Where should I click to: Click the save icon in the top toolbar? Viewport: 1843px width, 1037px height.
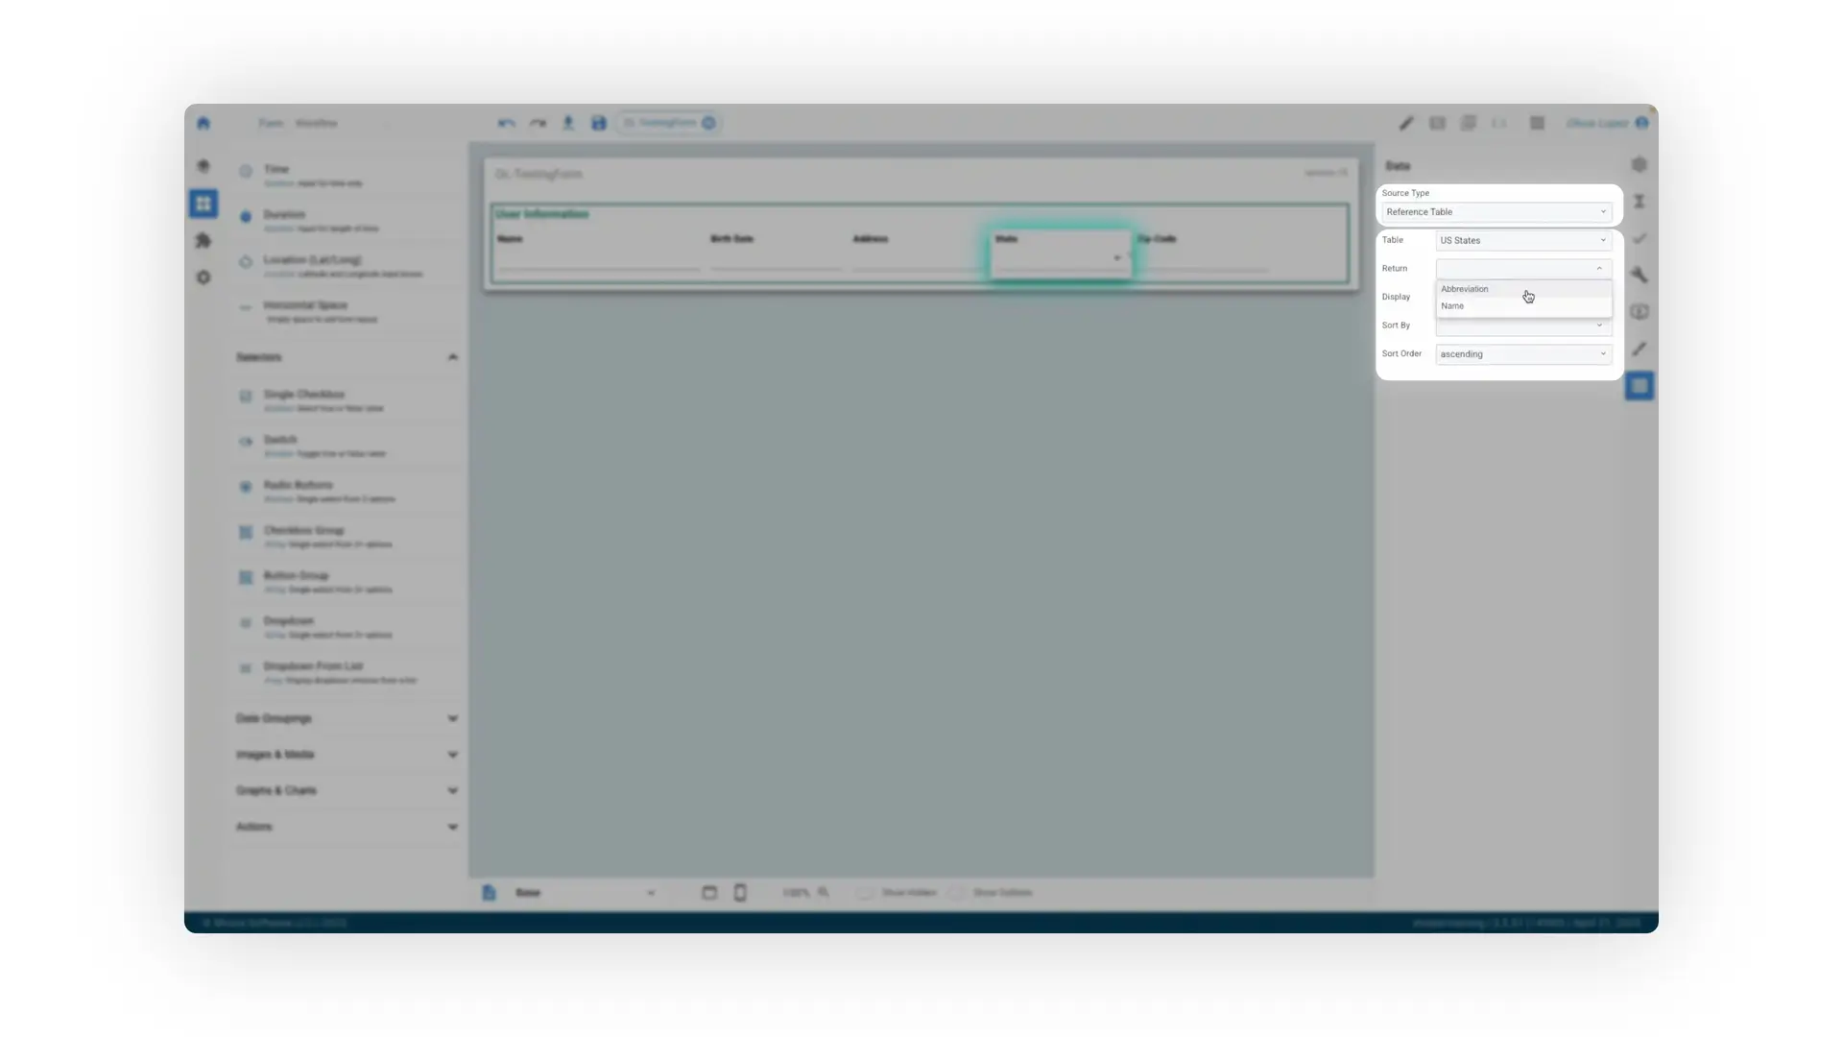(x=599, y=123)
